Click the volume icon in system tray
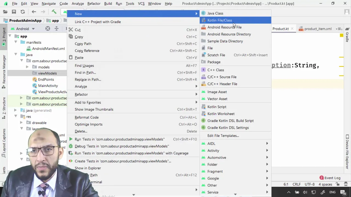 tap(305, 192)
